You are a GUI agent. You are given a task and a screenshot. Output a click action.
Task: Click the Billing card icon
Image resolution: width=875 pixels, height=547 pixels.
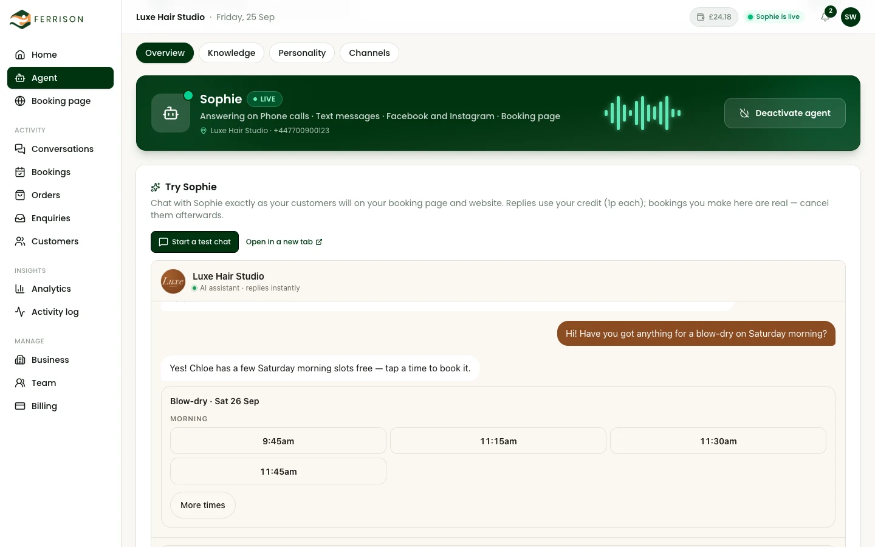20,406
